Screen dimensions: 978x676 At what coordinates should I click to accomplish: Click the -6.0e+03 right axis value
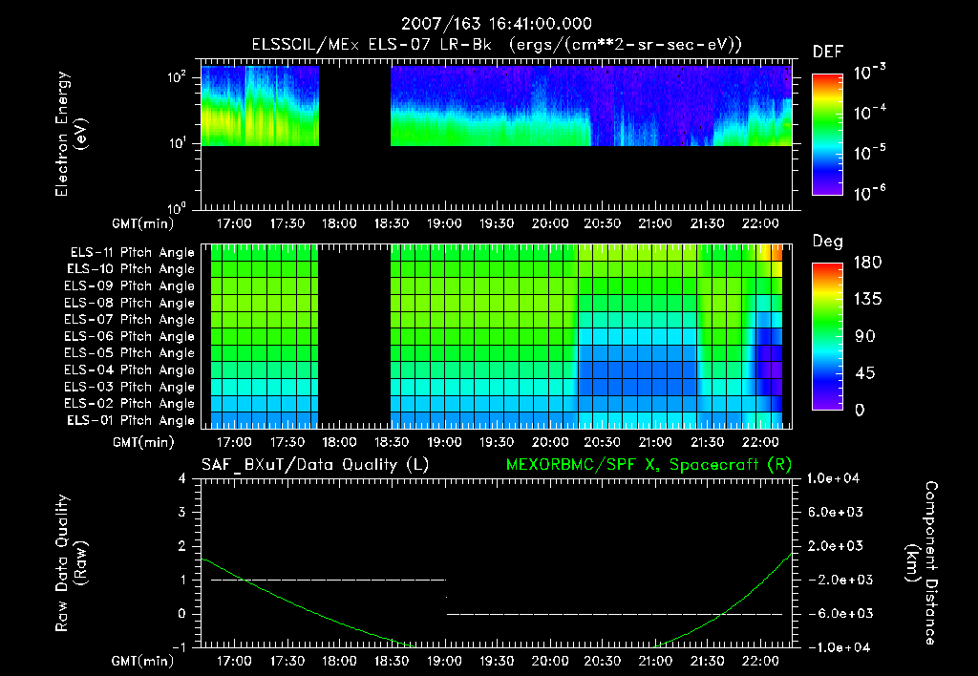coord(835,614)
